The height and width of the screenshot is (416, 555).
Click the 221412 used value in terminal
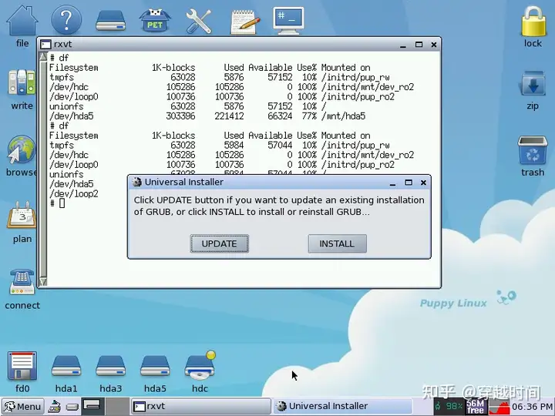coord(229,116)
